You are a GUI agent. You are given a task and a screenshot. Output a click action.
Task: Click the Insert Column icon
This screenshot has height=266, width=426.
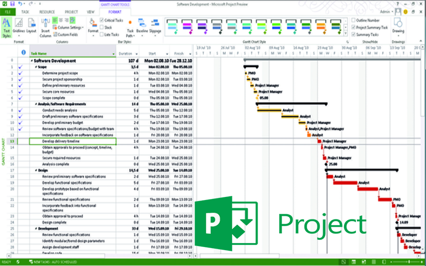tap(46, 28)
